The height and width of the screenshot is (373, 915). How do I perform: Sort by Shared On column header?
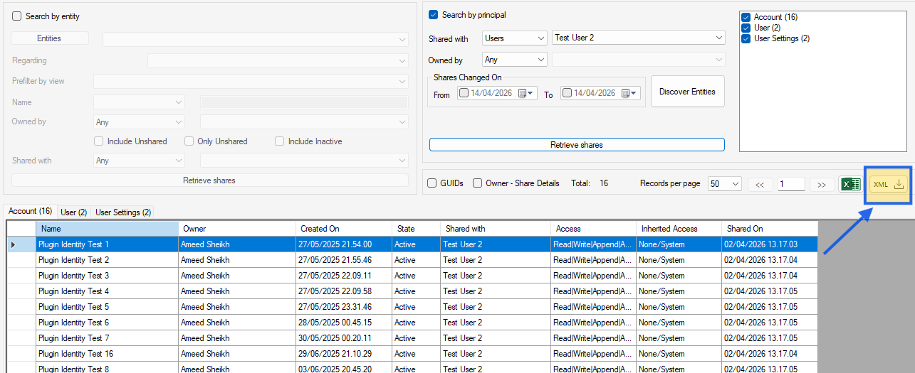(x=770, y=229)
